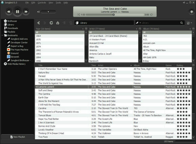196x144 pixels.
Task: Collapse the Bookmarks folder expander
Action: (2, 35)
